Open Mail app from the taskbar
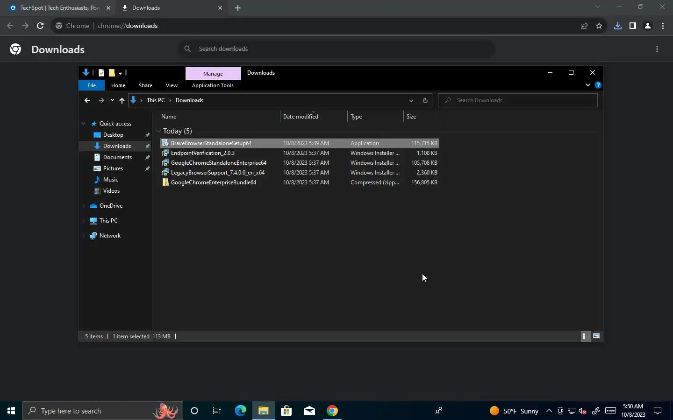Screen dimensions: 673x420 tap(309, 411)
